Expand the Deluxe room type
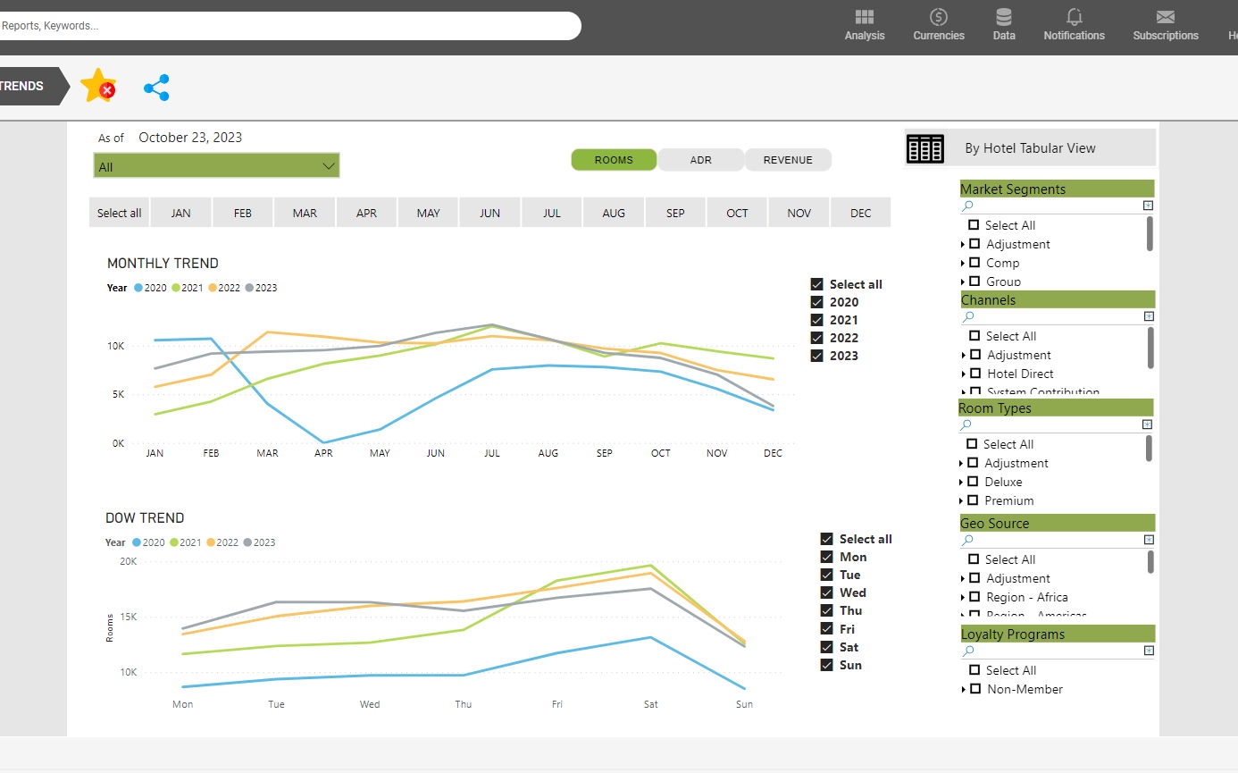The image size is (1238, 773). (x=961, y=483)
